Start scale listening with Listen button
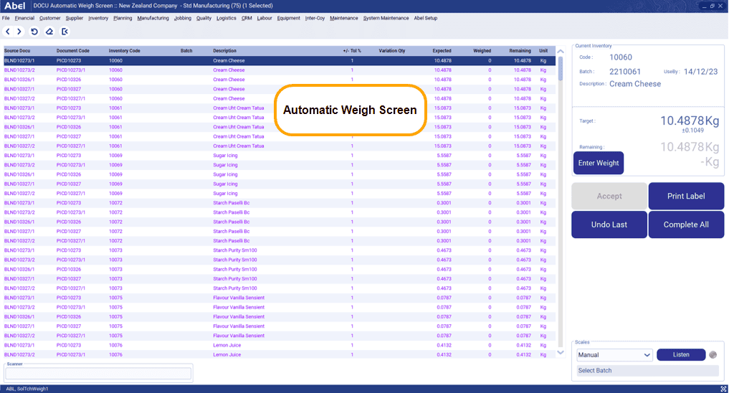 coord(680,355)
